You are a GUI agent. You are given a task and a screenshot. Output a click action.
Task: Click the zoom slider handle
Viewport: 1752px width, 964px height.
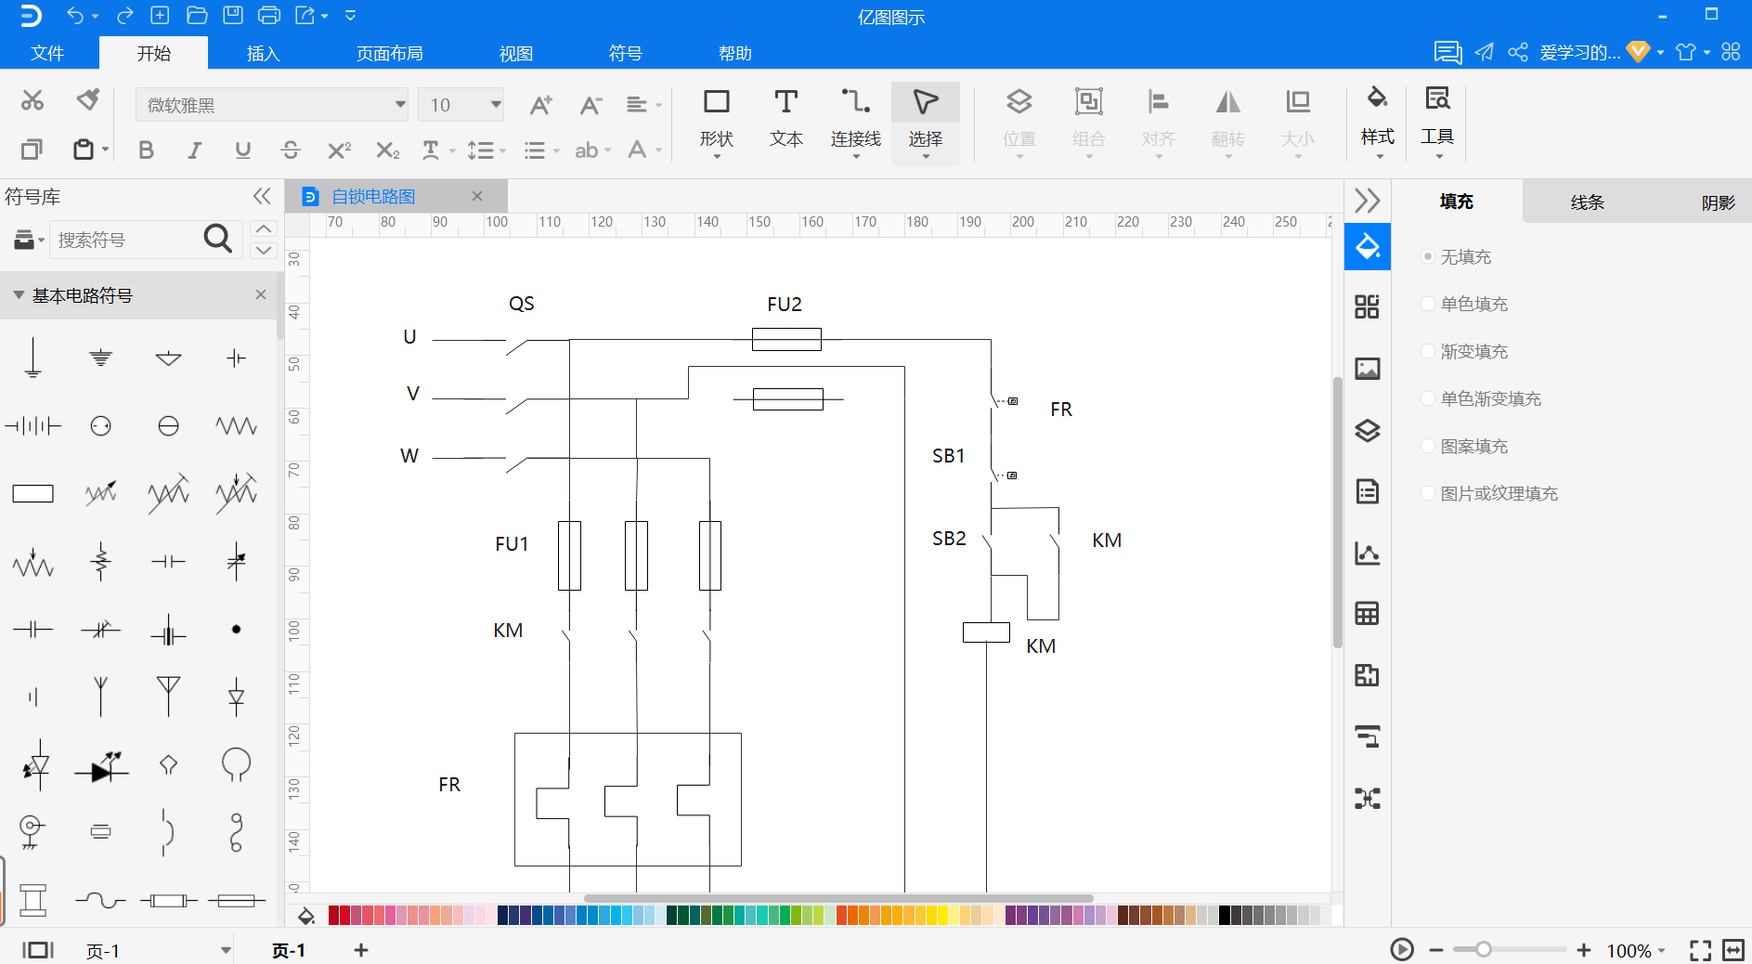pos(1484,949)
